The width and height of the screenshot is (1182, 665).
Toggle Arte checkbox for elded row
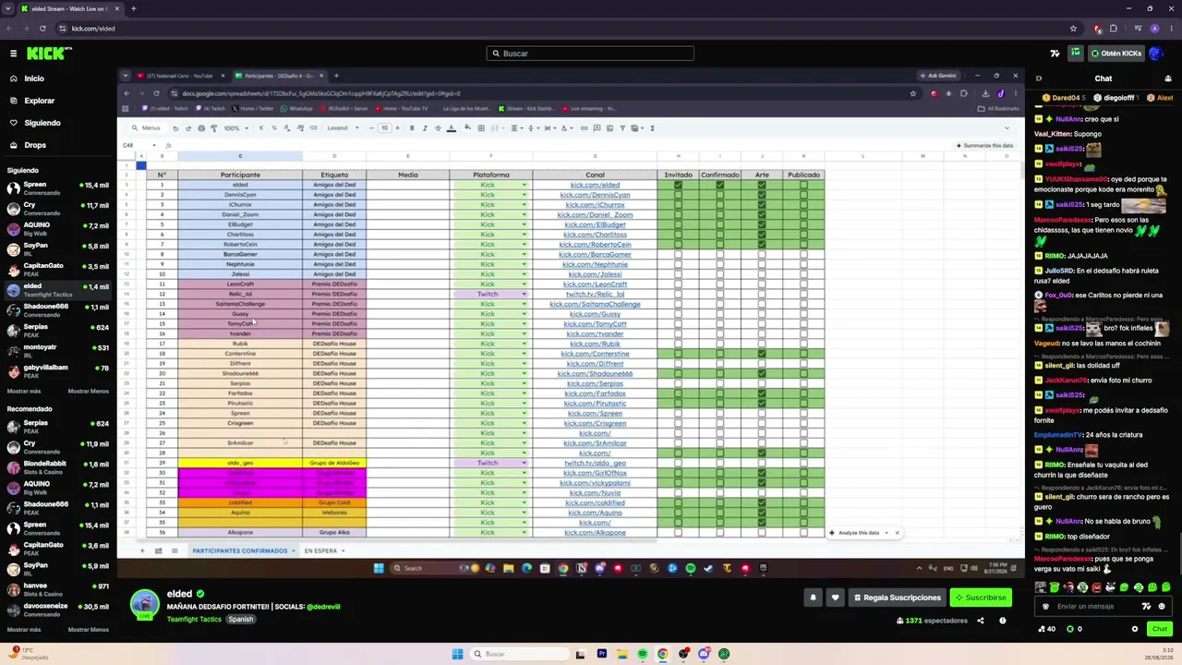click(x=762, y=185)
